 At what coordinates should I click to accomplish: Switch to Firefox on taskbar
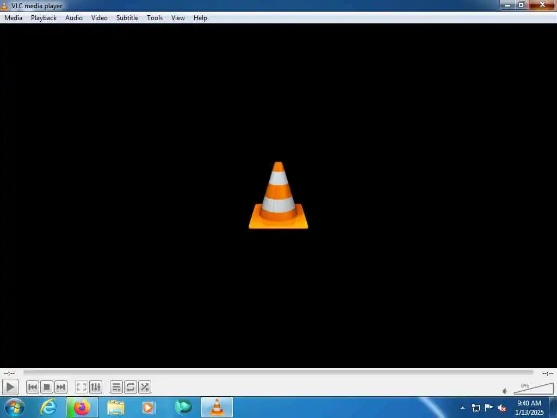point(82,407)
